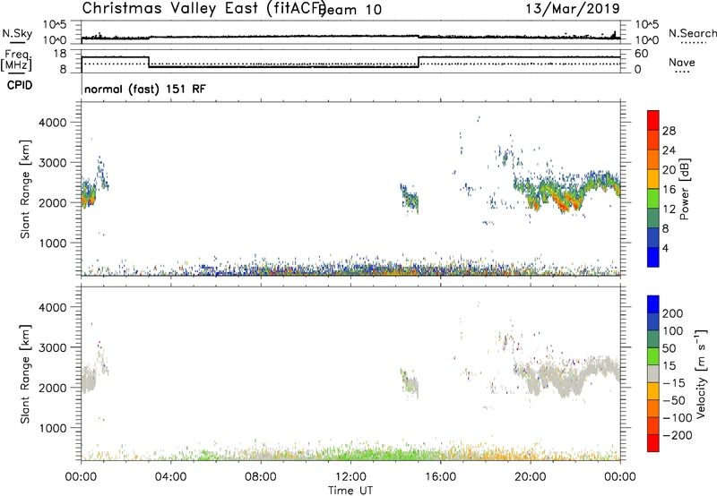
Task: Click the power echo cluster near 14:30 UT
Action: coord(410,198)
